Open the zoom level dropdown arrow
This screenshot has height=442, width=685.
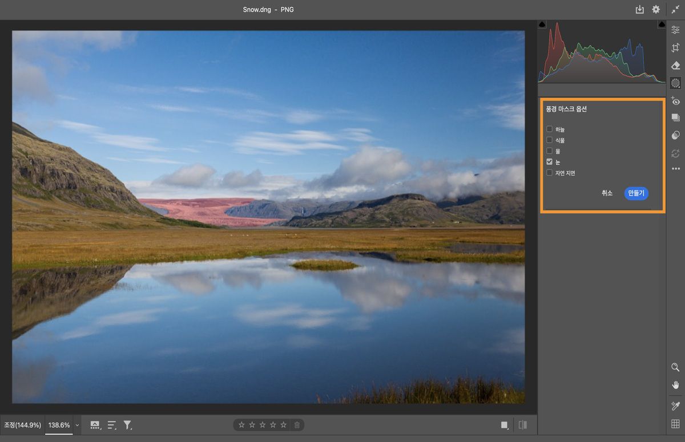(x=77, y=425)
